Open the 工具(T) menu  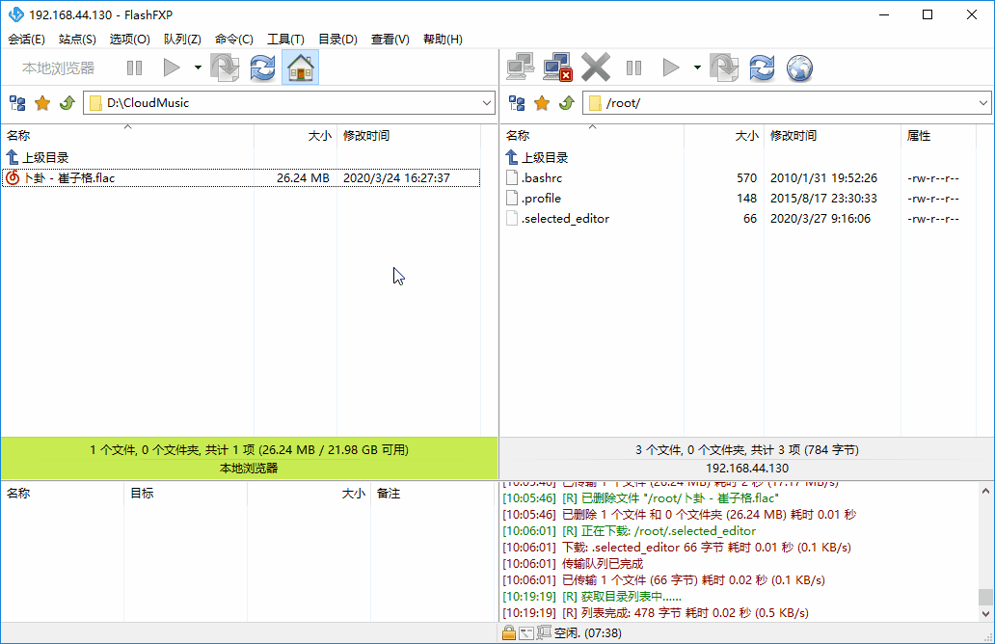285,40
